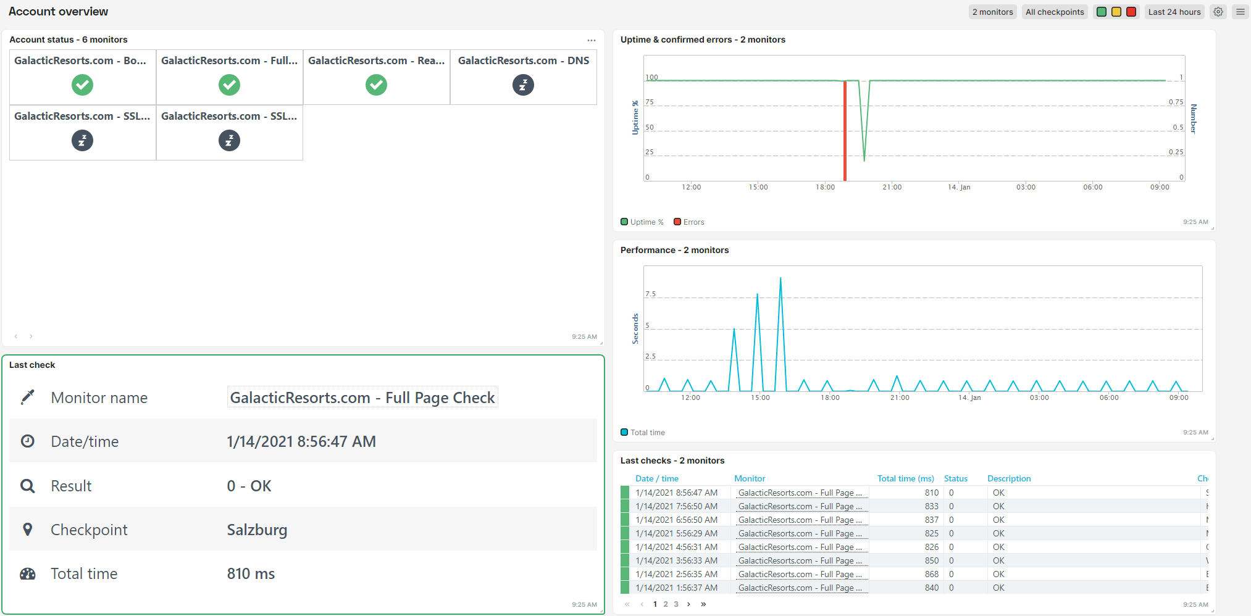Image resolution: width=1251 pixels, height=616 pixels.
Task: Click the 810 ms total time value
Action: 251,573
